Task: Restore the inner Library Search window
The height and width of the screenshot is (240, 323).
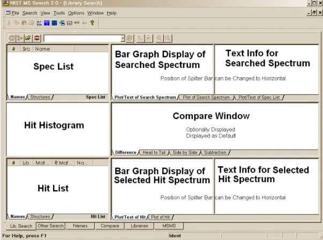Action: coord(314,13)
